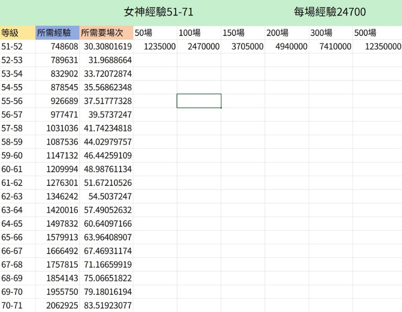This screenshot has height=312, width=402.
Task: Select the cell with value 12350000
Action: [377, 47]
